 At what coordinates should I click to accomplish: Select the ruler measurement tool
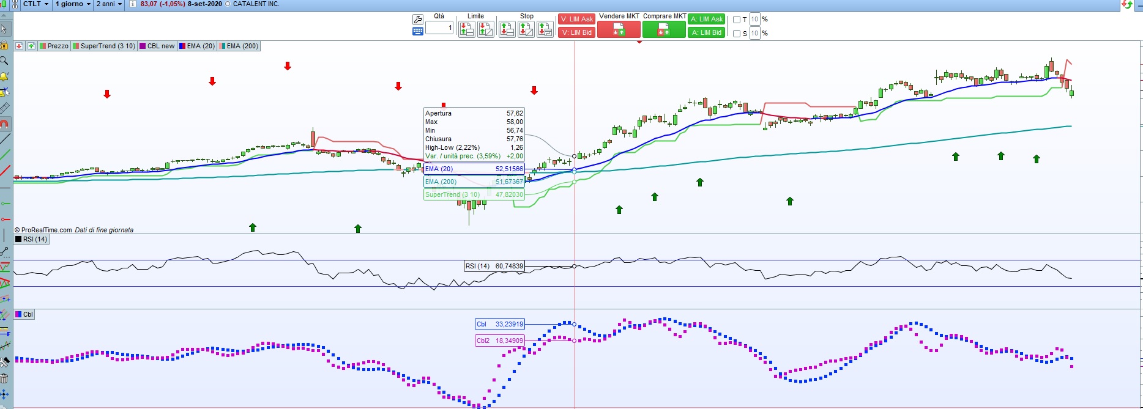coord(4,108)
